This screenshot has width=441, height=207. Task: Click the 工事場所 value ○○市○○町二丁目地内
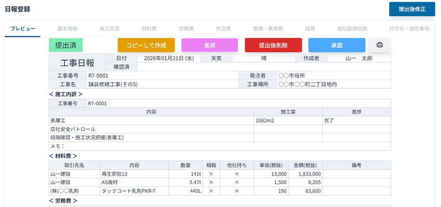[x=308, y=84]
